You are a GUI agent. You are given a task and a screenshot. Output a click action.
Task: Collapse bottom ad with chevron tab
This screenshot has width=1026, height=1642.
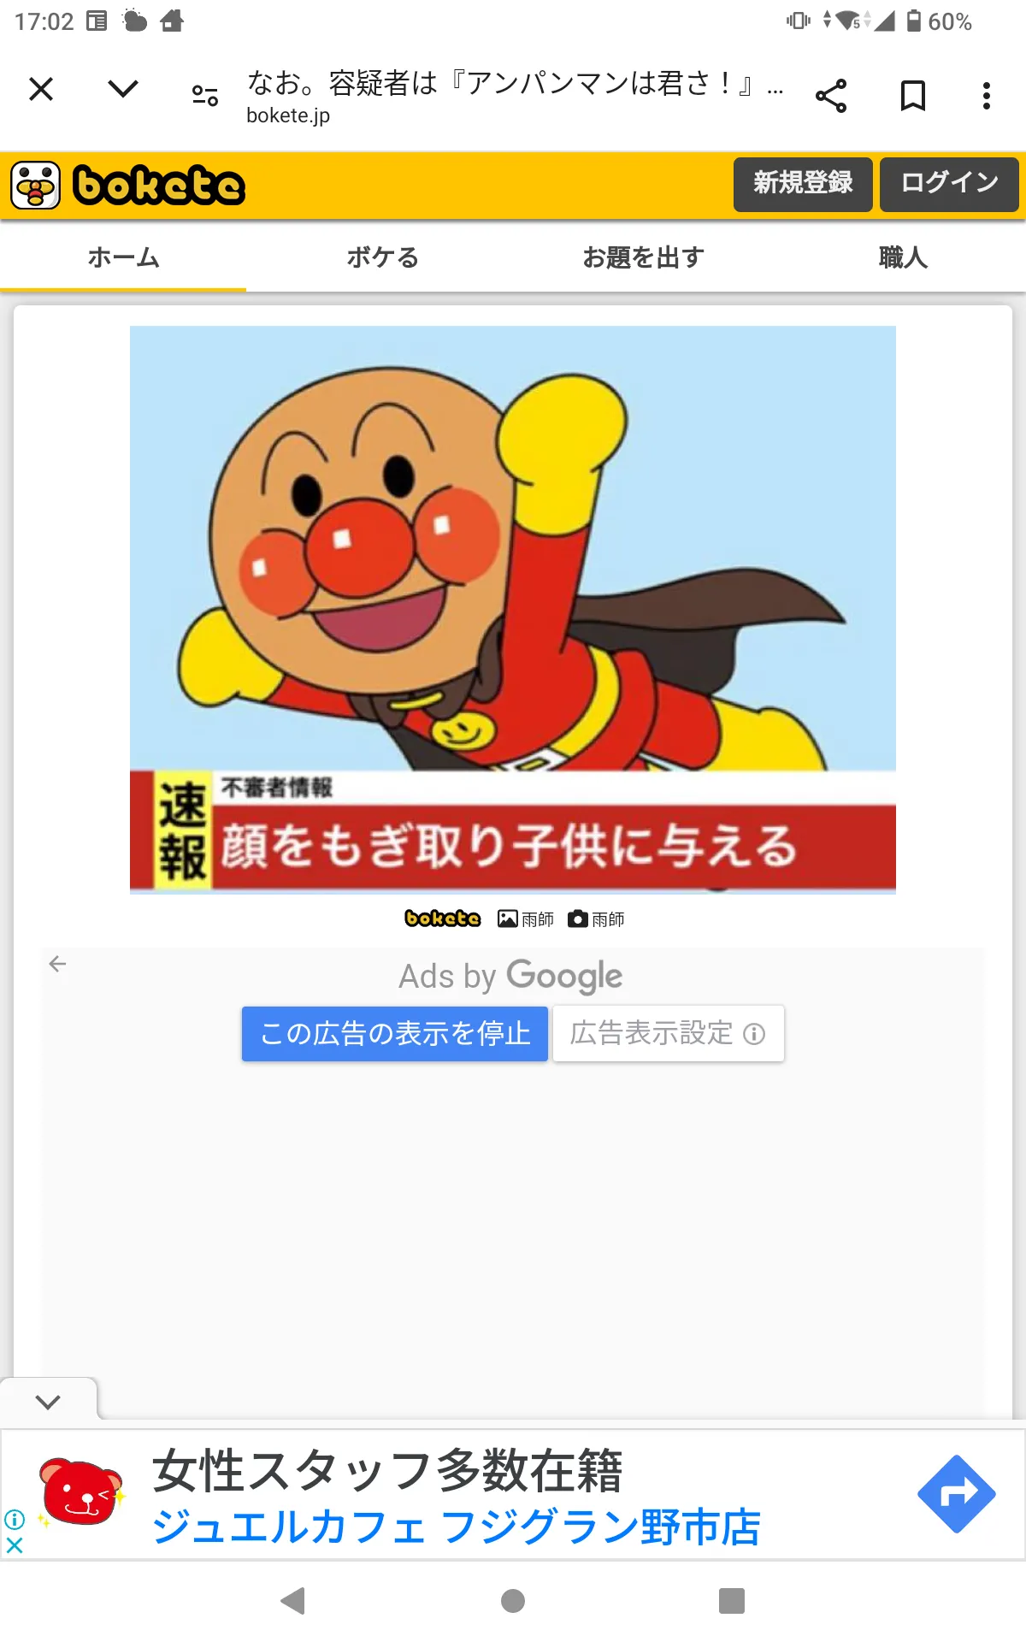49,1402
